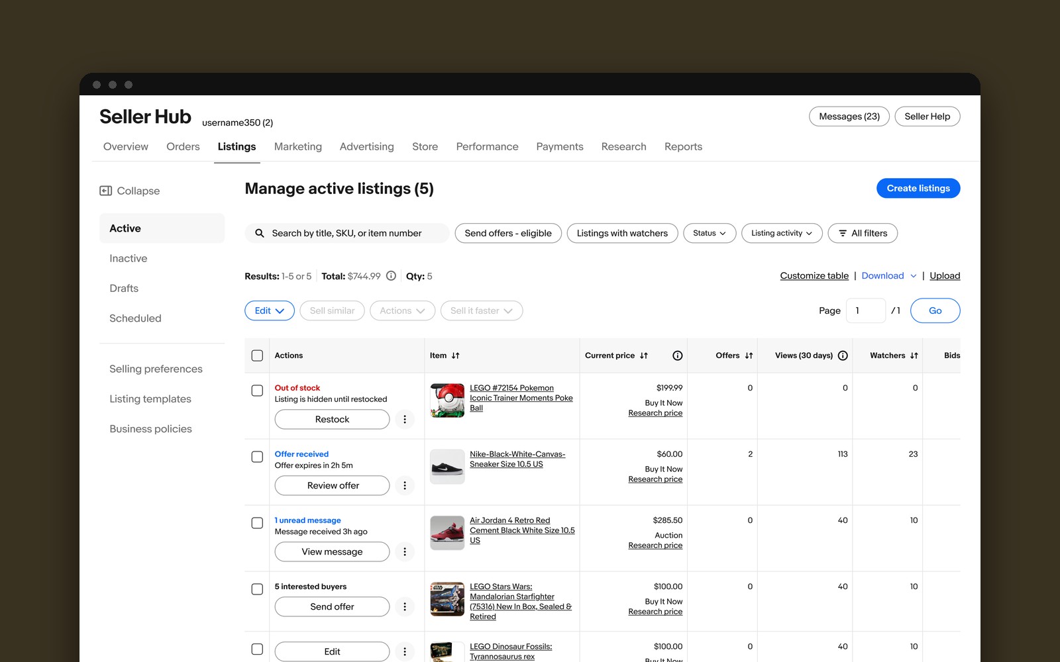This screenshot has height=662, width=1060.
Task: Check the LEGO Mandalorian Starfighter listing
Action: 257,589
